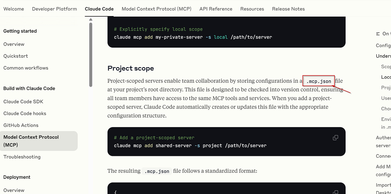Open Claude Code SDK page
The height and width of the screenshot is (194, 391).
pyautogui.click(x=23, y=101)
